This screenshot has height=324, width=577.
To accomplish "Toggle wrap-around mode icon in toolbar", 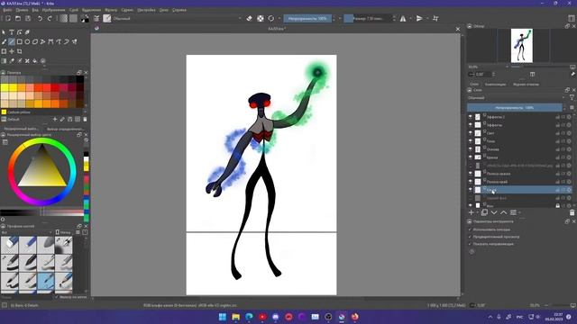I will (435, 18).
